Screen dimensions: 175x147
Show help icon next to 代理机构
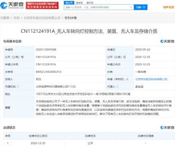pos(18,87)
